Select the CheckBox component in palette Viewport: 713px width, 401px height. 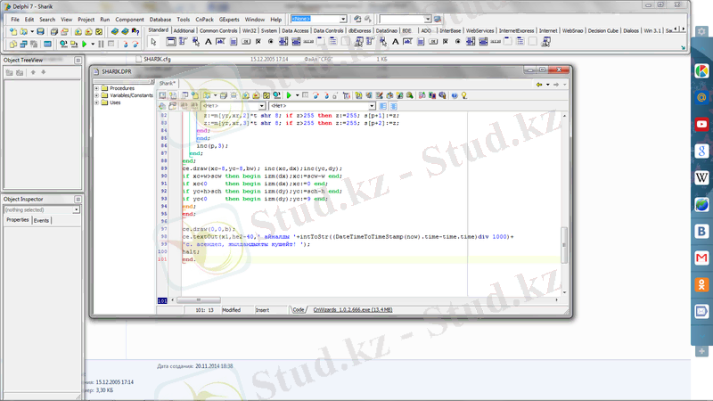tap(259, 42)
